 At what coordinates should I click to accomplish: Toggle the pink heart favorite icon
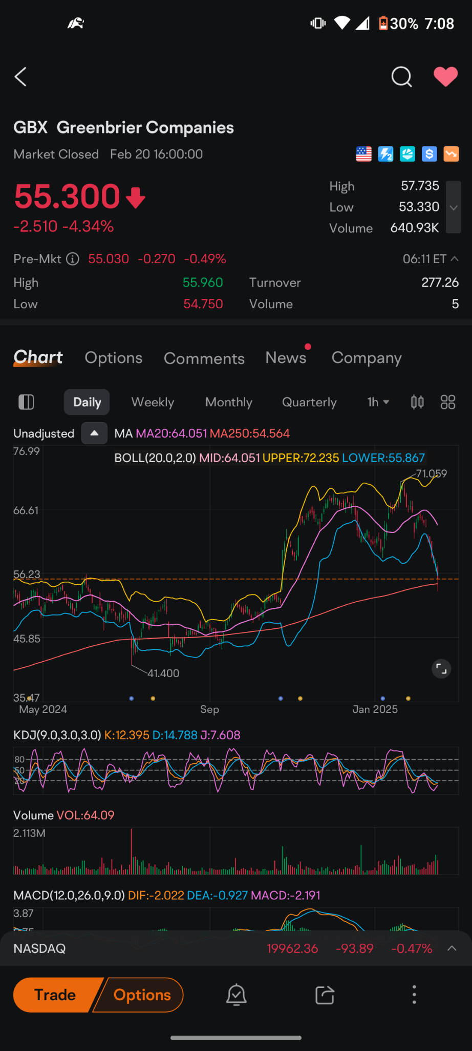[x=446, y=77]
